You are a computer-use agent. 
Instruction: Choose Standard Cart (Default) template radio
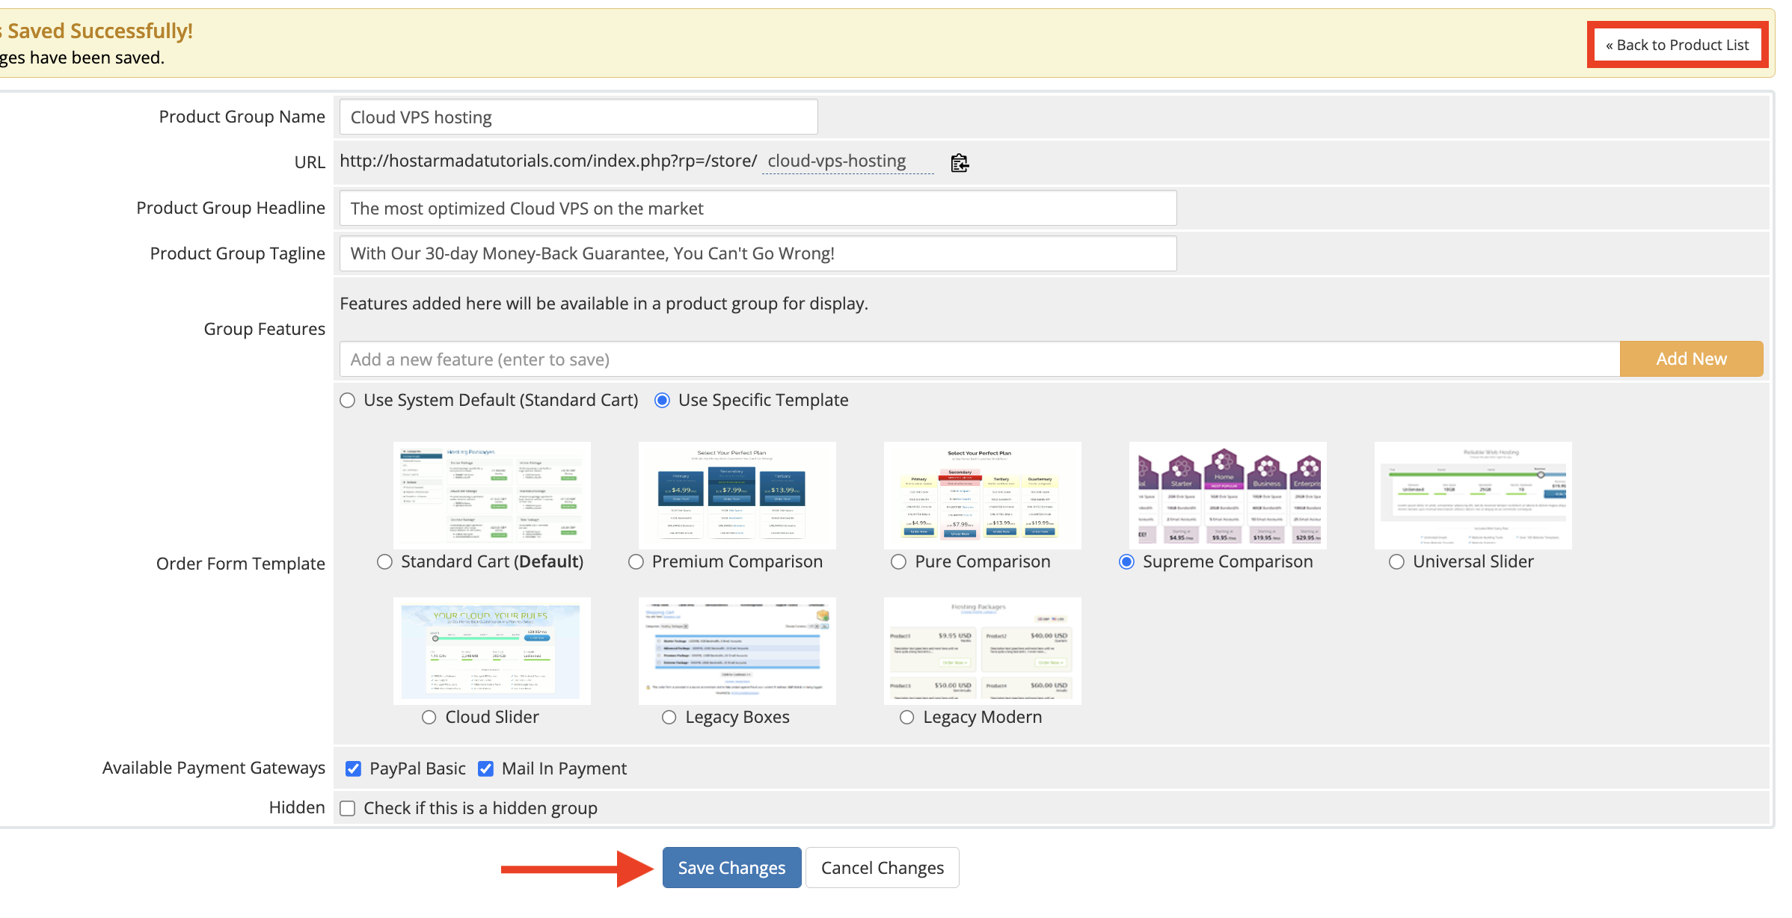(384, 562)
